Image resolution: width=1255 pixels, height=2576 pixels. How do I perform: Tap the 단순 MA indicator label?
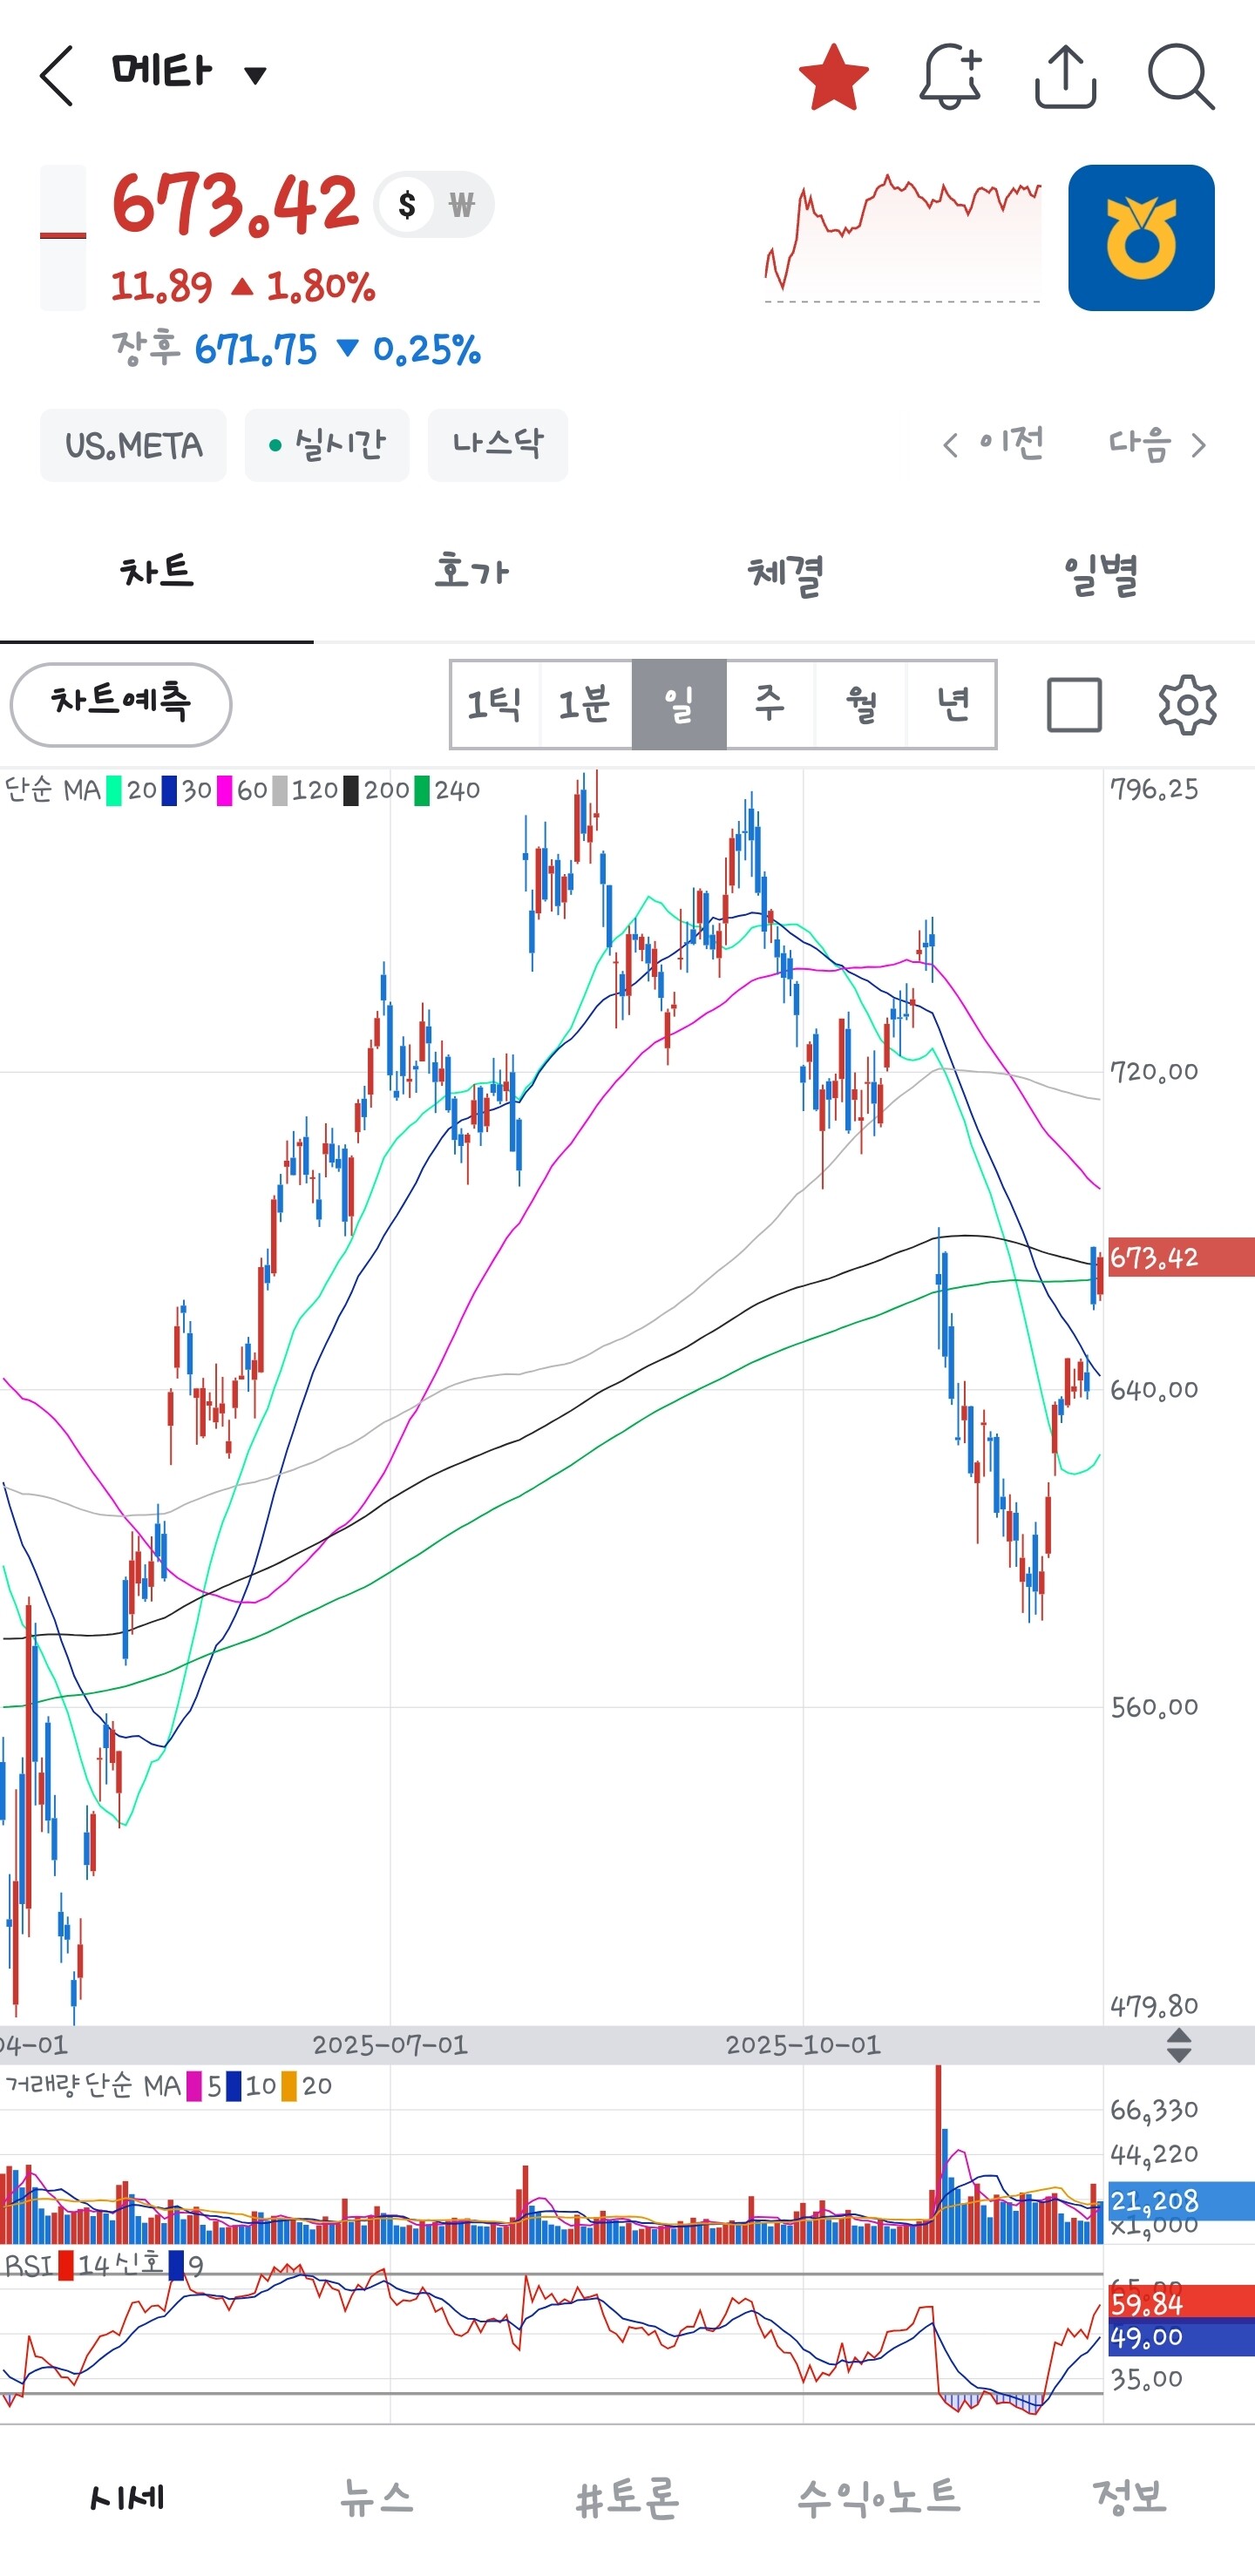52,790
